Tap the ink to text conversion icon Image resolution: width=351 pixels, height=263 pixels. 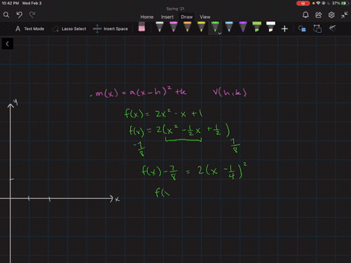pos(317,28)
